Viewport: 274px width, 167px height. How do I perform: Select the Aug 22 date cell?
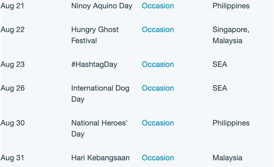pyautogui.click(x=12, y=30)
